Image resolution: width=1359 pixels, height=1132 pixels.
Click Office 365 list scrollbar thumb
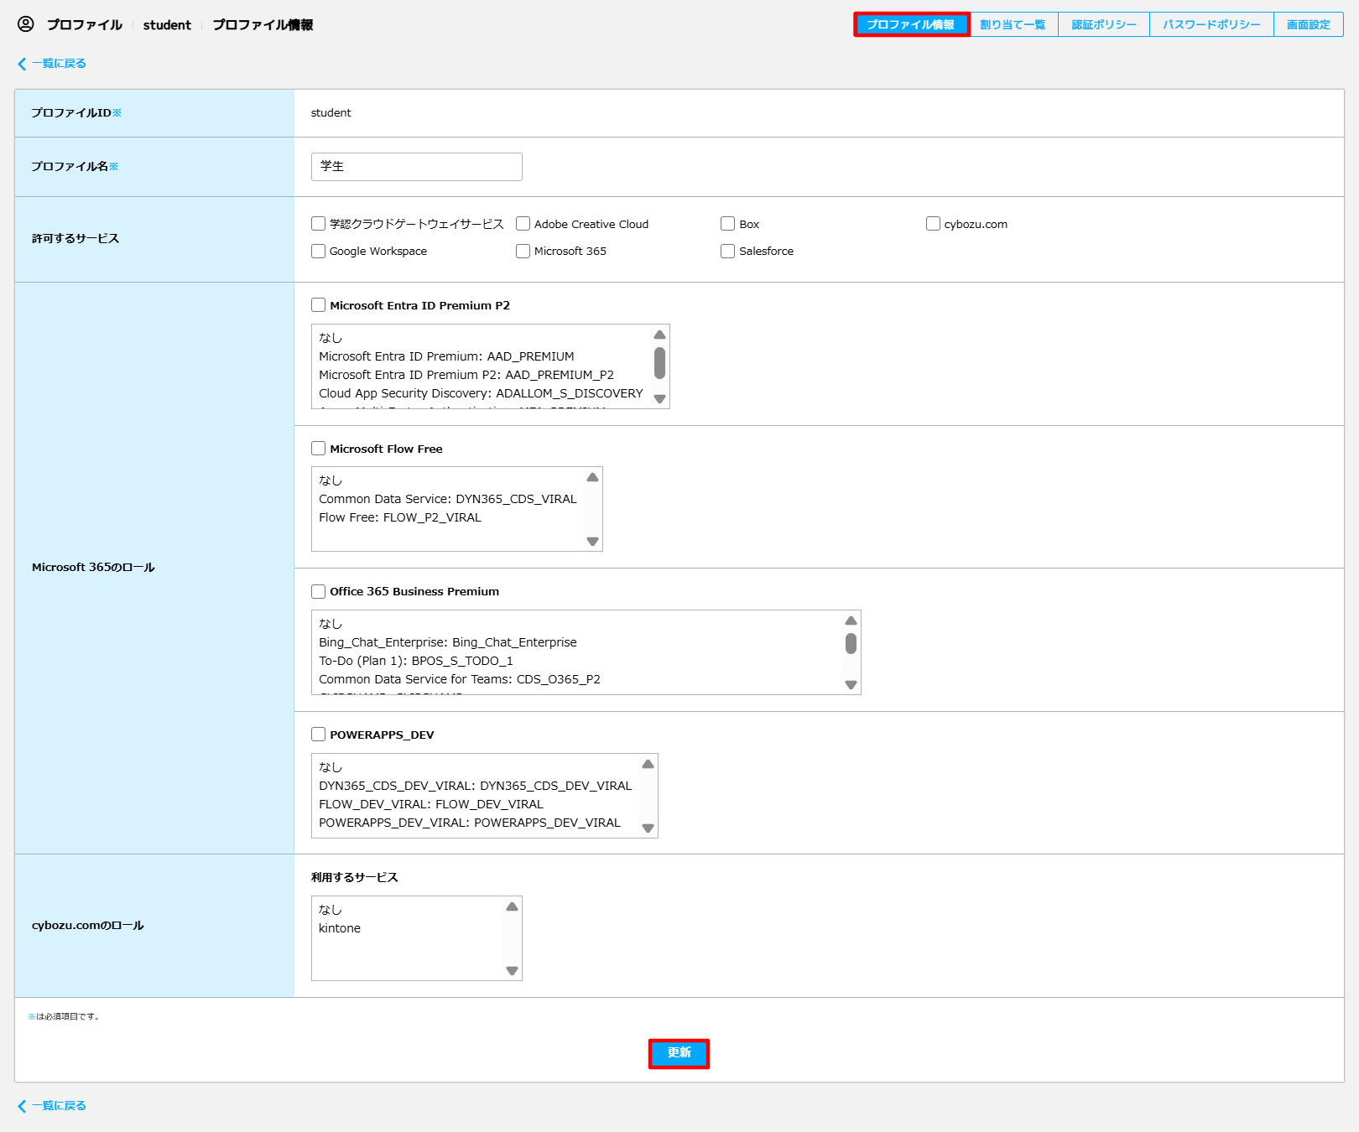tap(851, 643)
